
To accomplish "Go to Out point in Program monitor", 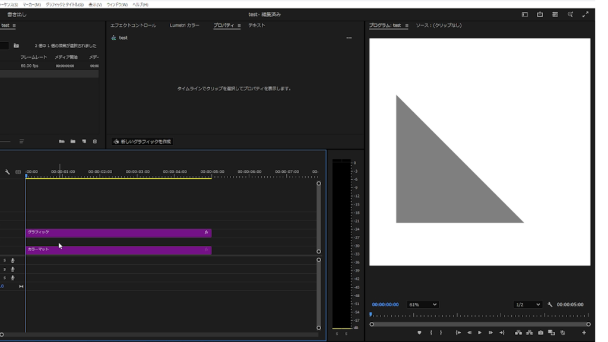I will coord(502,332).
